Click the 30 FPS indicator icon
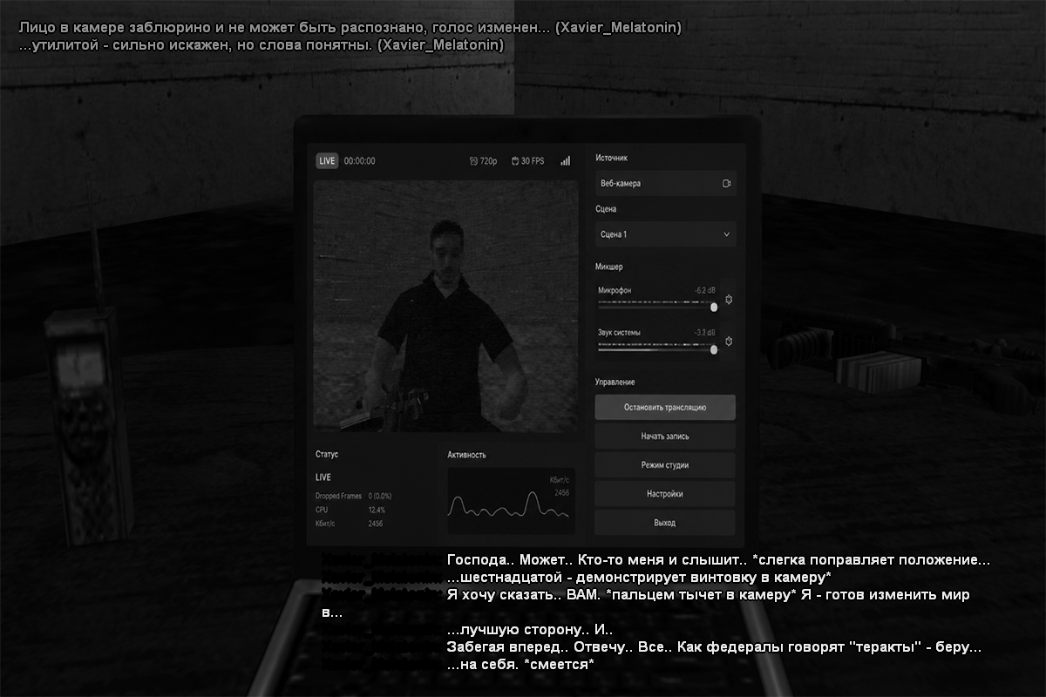The height and width of the screenshot is (697, 1046). (515, 161)
